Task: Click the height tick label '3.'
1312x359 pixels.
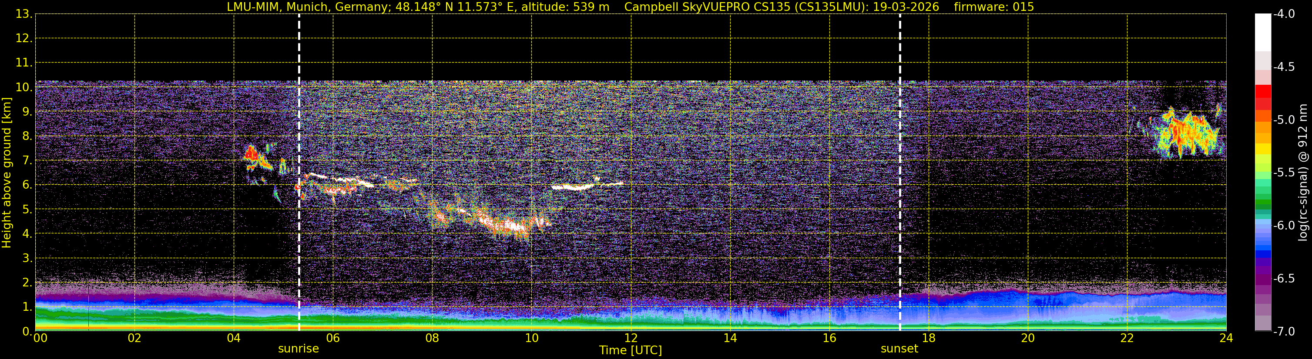Action: 27,258
